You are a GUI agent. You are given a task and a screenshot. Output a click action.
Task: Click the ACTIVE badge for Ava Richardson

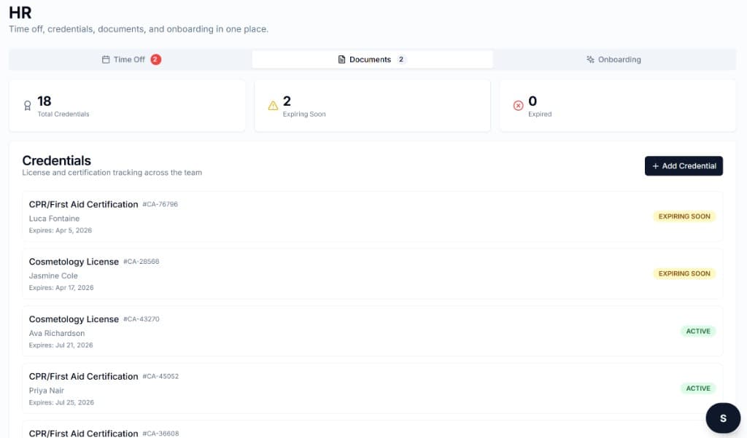pos(698,331)
